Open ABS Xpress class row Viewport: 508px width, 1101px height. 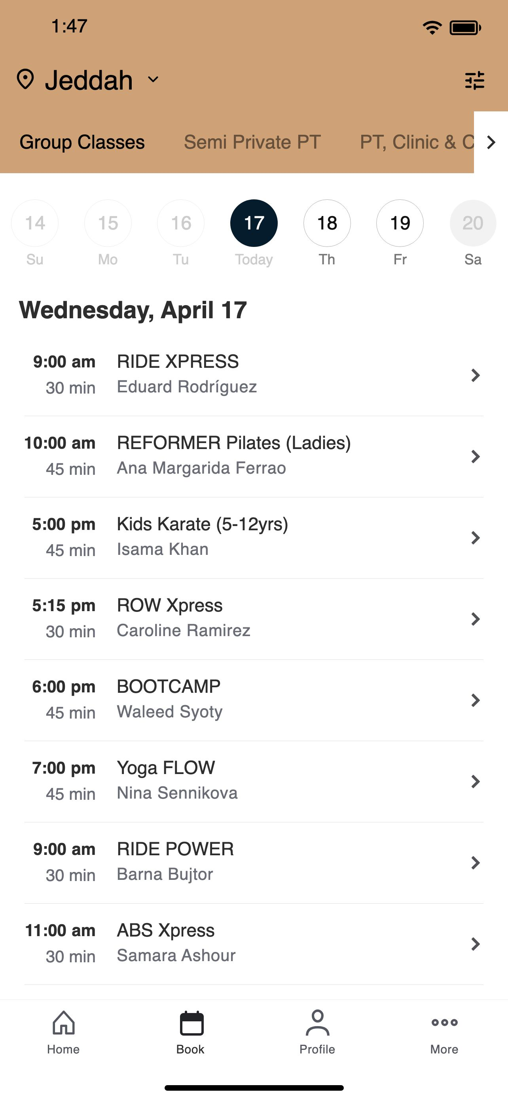click(x=254, y=944)
